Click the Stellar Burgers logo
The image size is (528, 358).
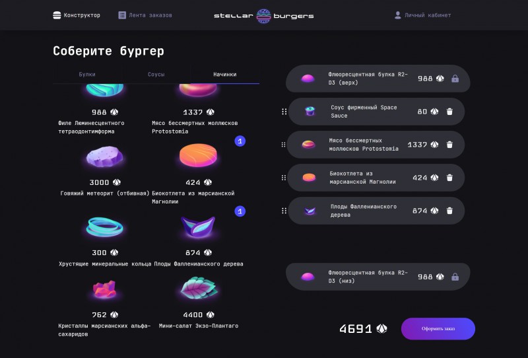(263, 16)
